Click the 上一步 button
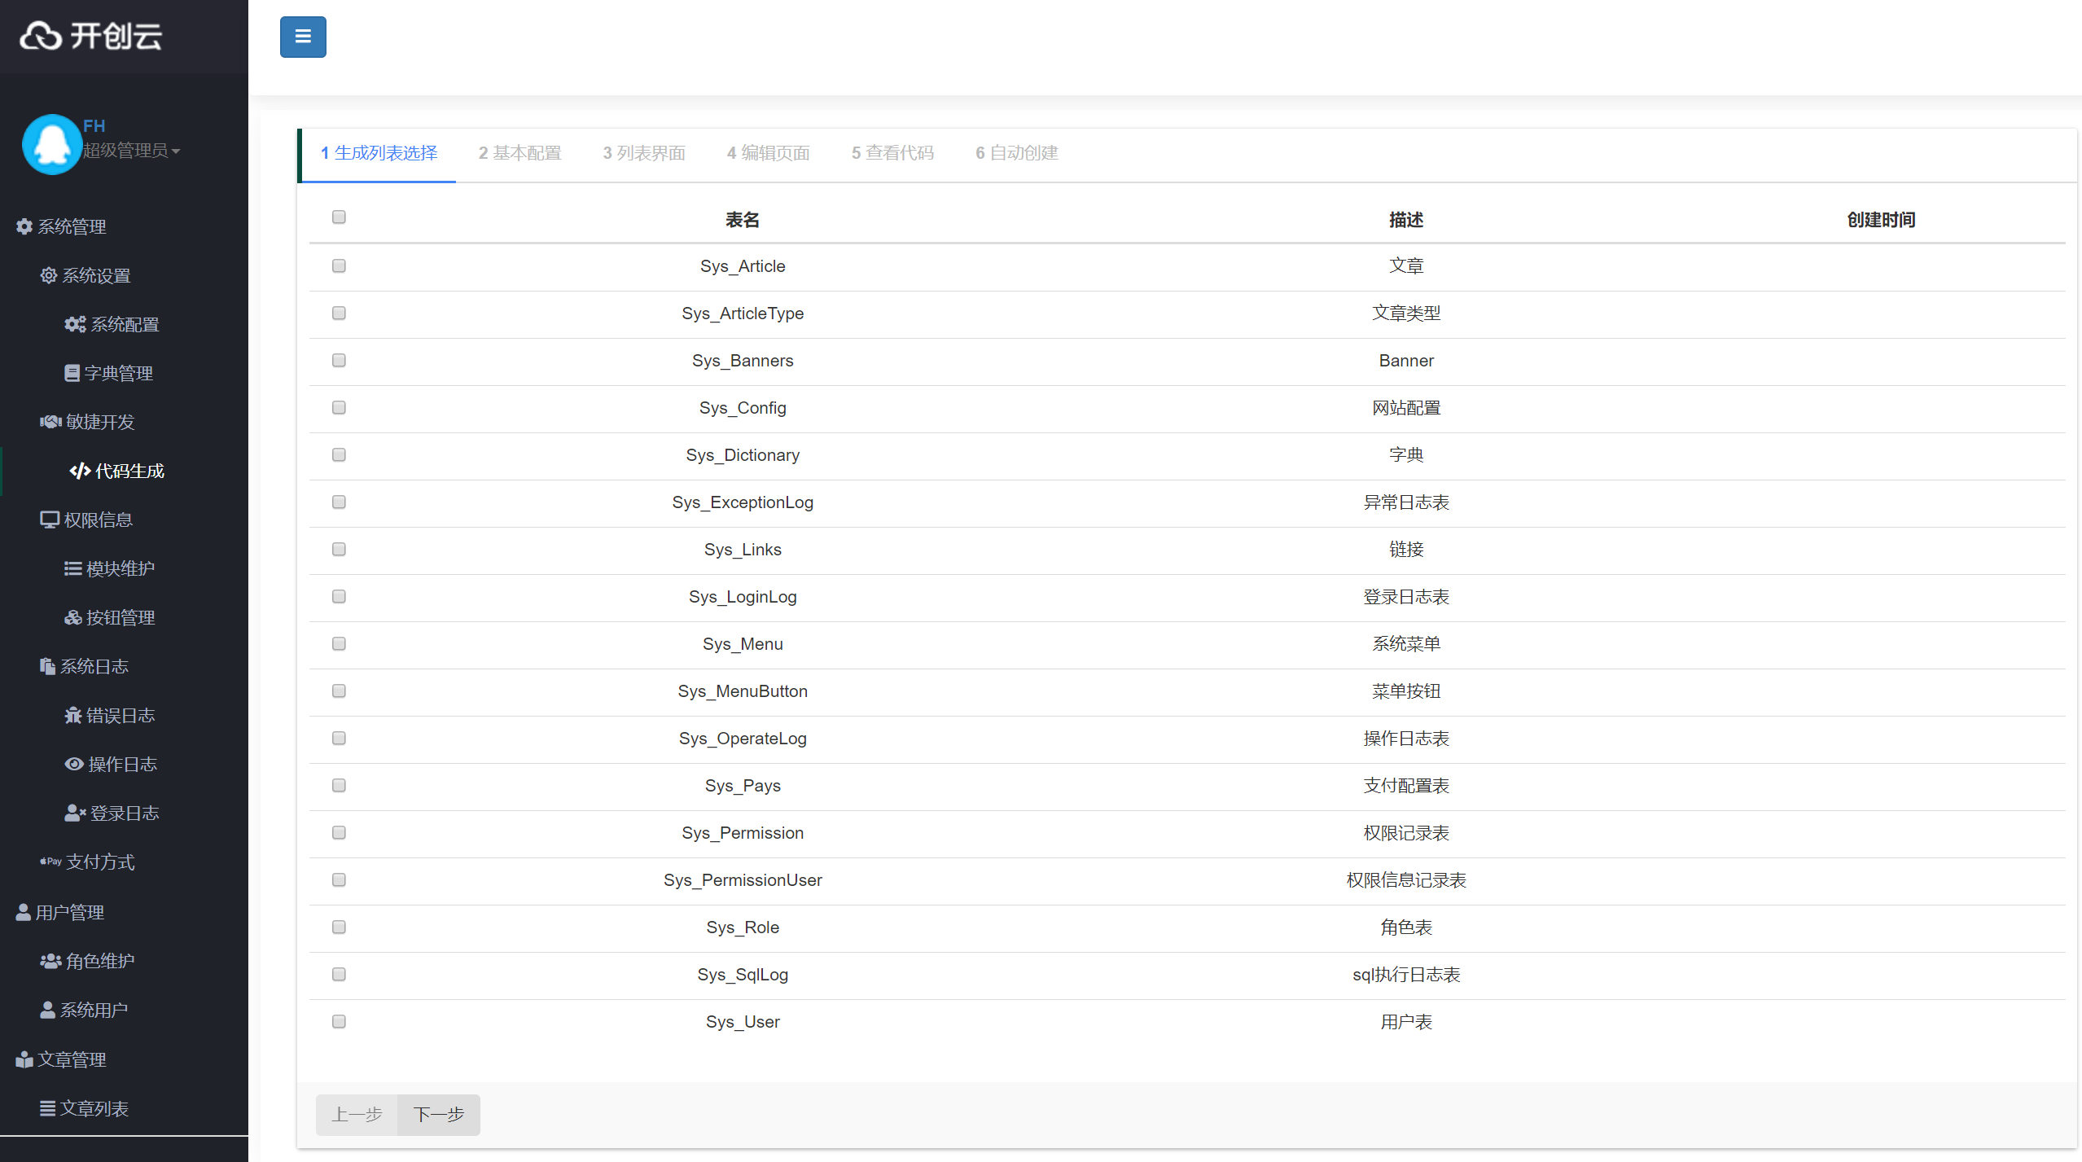This screenshot has height=1162, width=2082. (x=357, y=1114)
